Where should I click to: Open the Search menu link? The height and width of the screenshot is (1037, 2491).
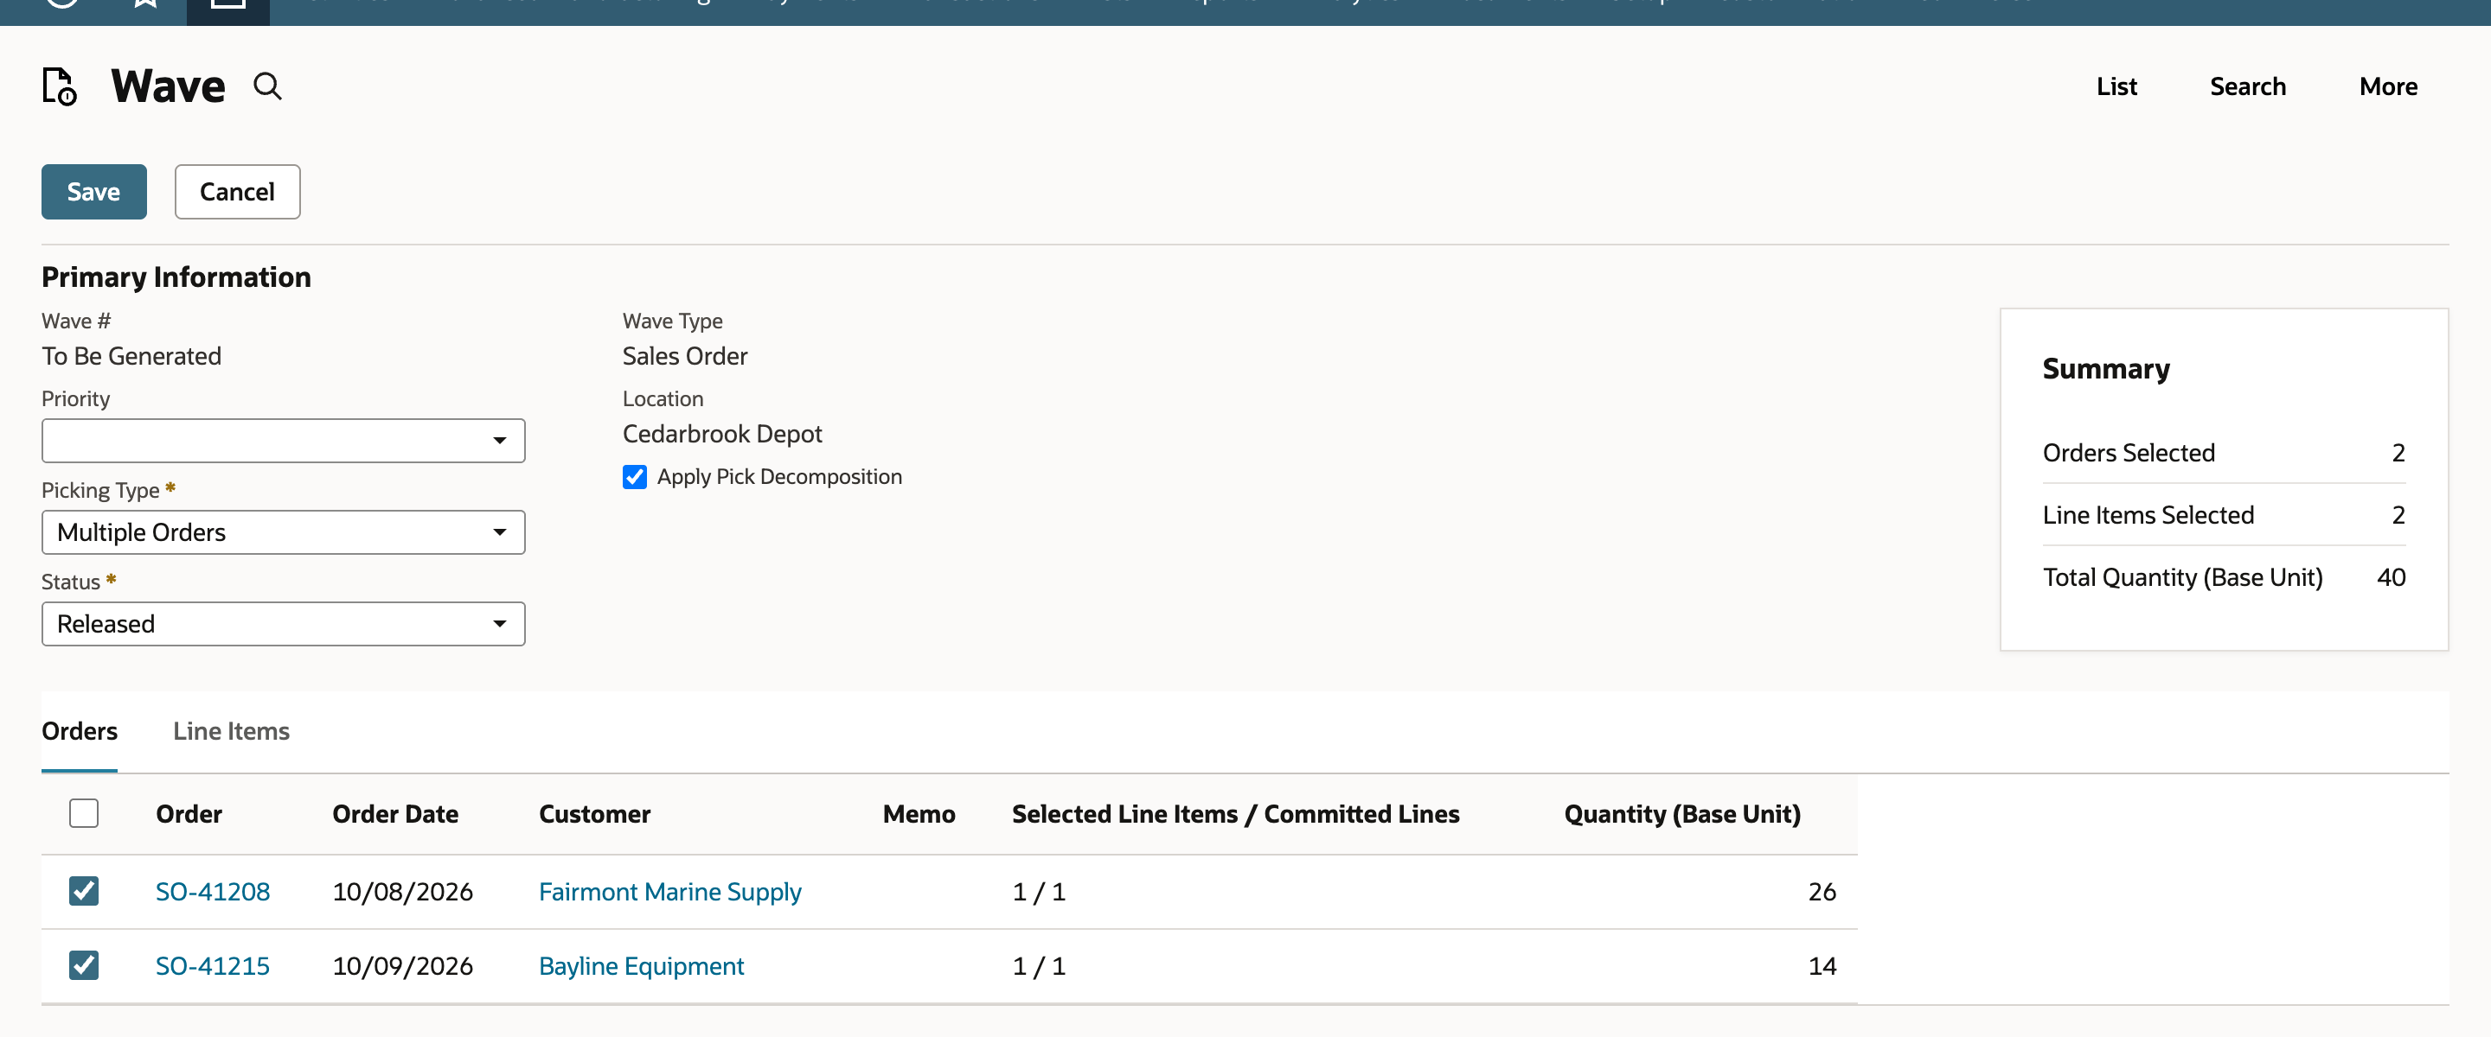point(2247,86)
